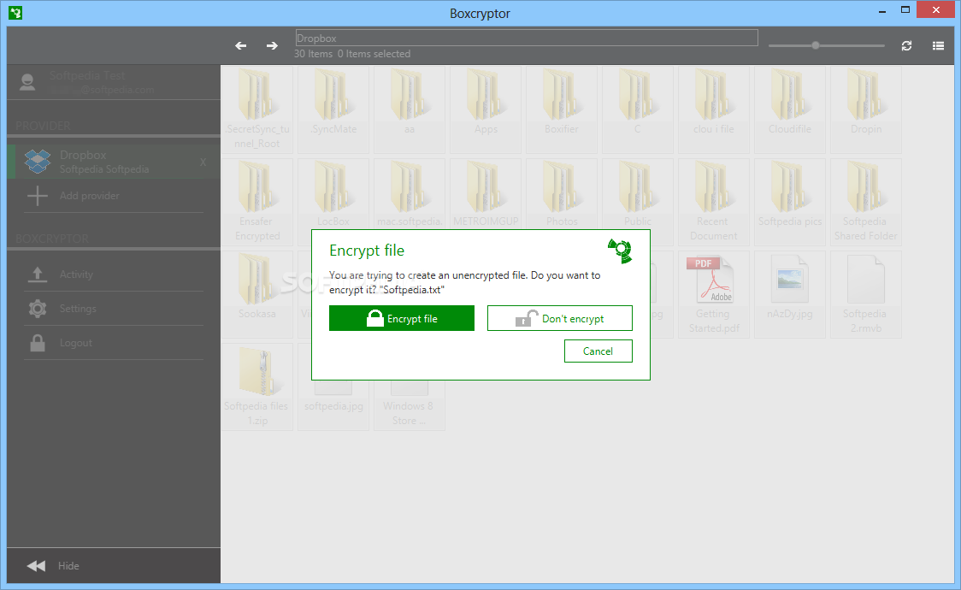Open the .SecretSync_tunnel_Root folder

click(257, 109)
